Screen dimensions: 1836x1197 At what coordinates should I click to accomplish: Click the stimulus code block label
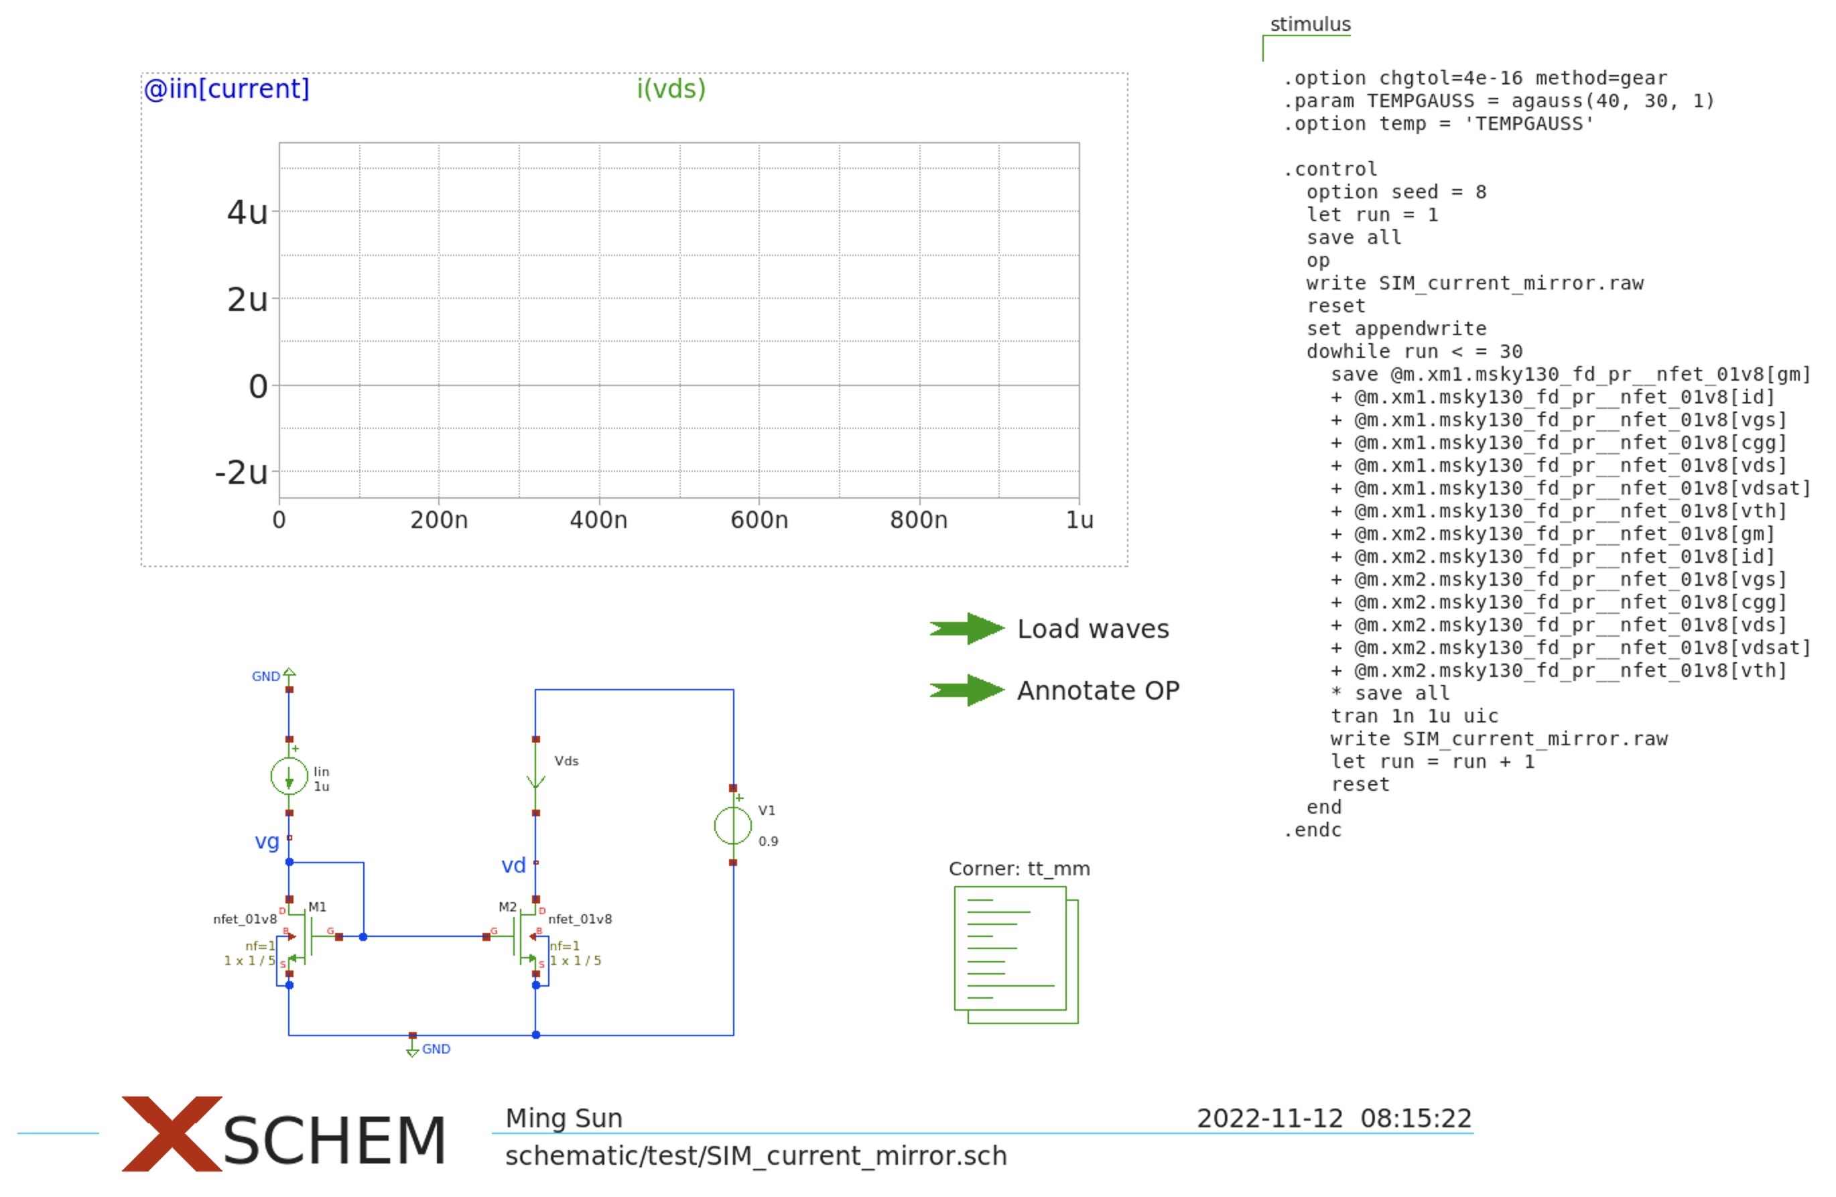(x=1310, y=24)
